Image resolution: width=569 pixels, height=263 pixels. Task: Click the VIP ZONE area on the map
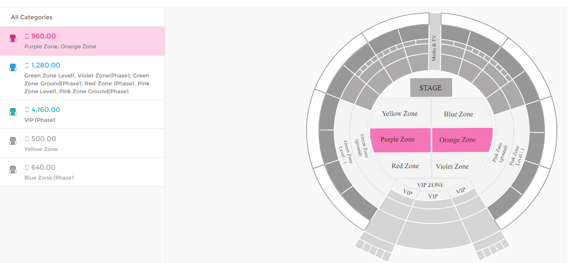[x=430, y=185]
